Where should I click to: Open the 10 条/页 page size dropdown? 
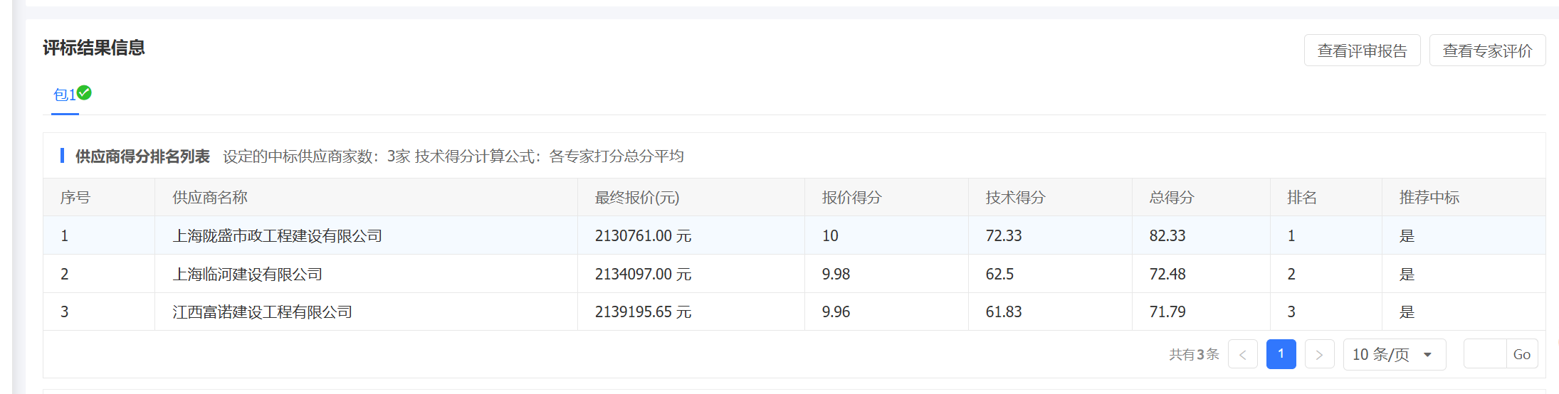click(x=1393, y=354)
